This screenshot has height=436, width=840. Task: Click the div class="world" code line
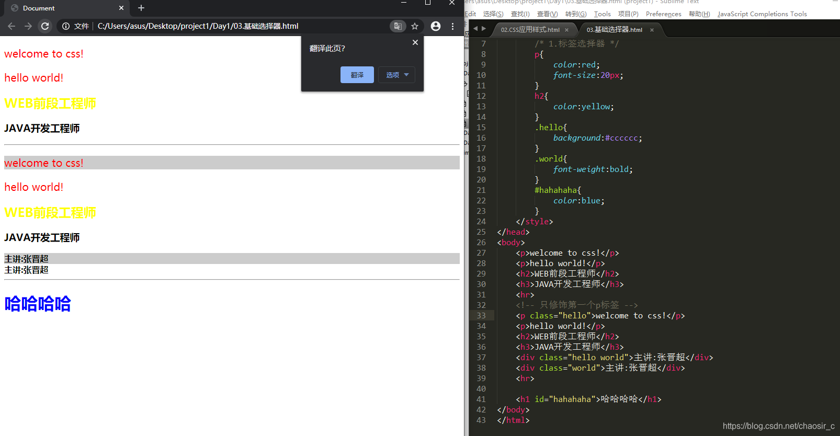(600, 368)
